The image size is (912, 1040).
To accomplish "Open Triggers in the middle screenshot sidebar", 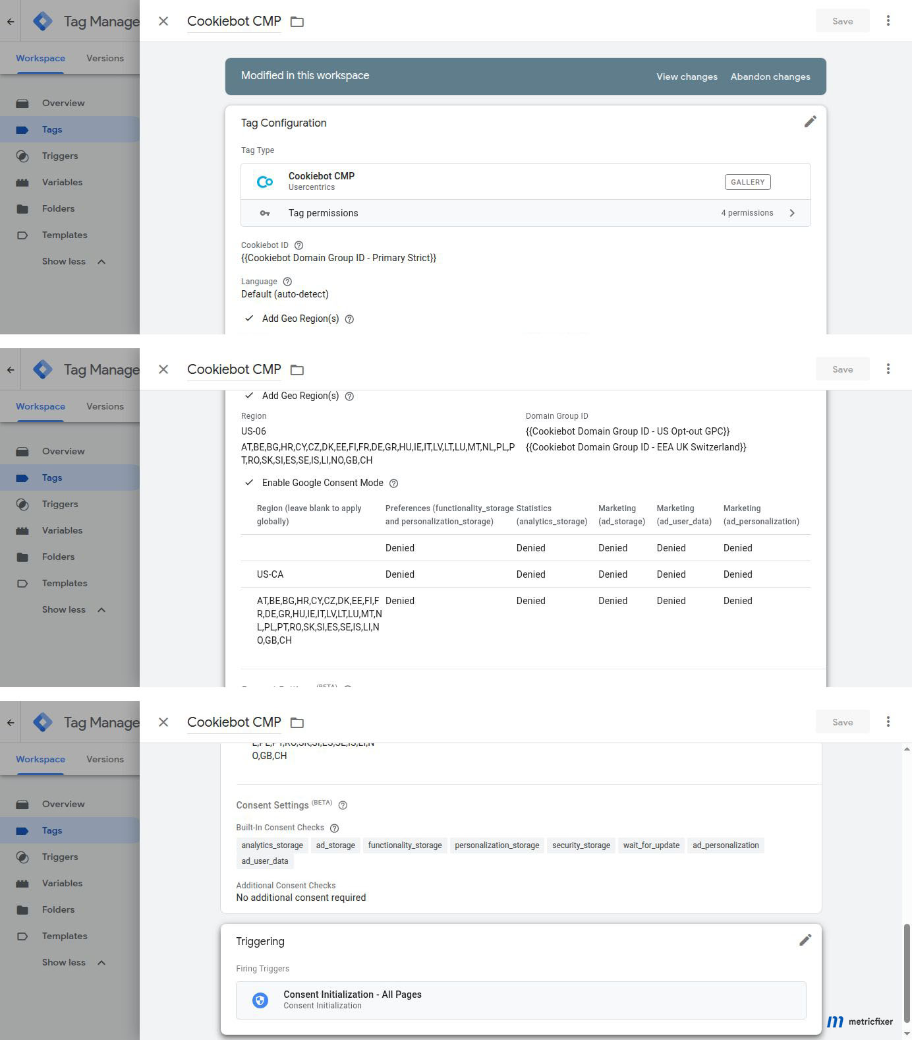I will coord(60,504).
